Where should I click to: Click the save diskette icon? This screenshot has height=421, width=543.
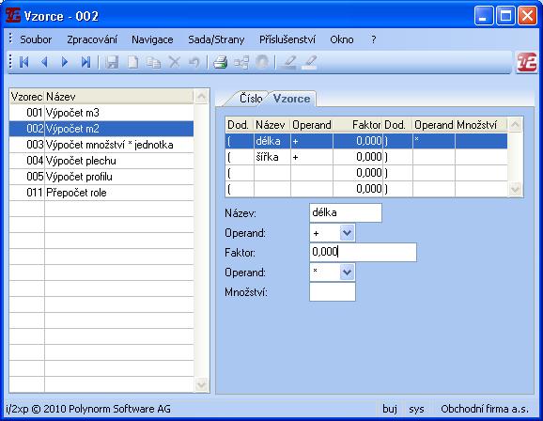(x=112, y=62)
